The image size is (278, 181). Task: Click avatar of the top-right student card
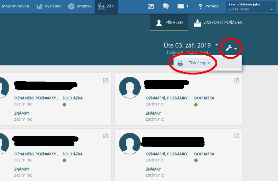pyautogui.click(x=130, y=88)
